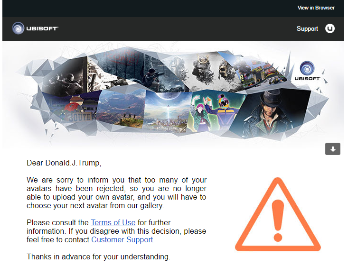This screenshot has width=348, height=275.
Task: Click the download arrow button below the banner
Action: click(x=333, y=149)
